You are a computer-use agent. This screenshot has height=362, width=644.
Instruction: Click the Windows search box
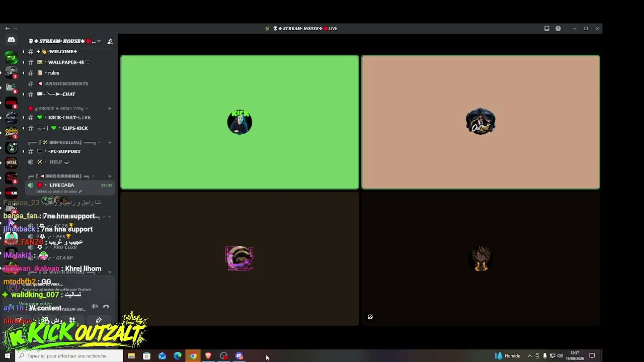coord(69,356)
